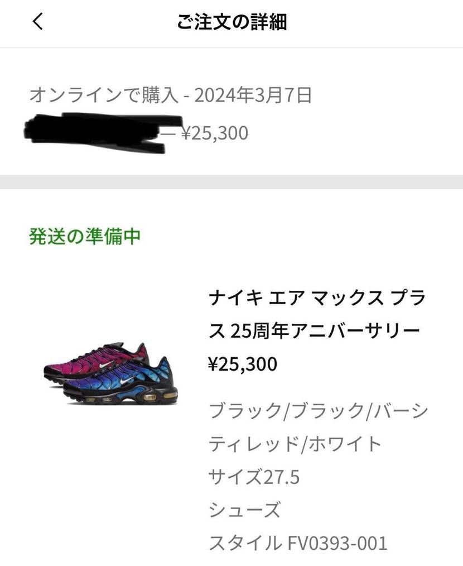463x566 pixels.
Task: Select the ブラック/ブラック color description
Action: (287, 411)
